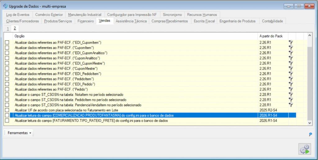Image resolution: width=318 pixels, height=160 pixels.
Task: Click filter icon for PendenciaVendaItem row
Action: click(x=291, y=105)
